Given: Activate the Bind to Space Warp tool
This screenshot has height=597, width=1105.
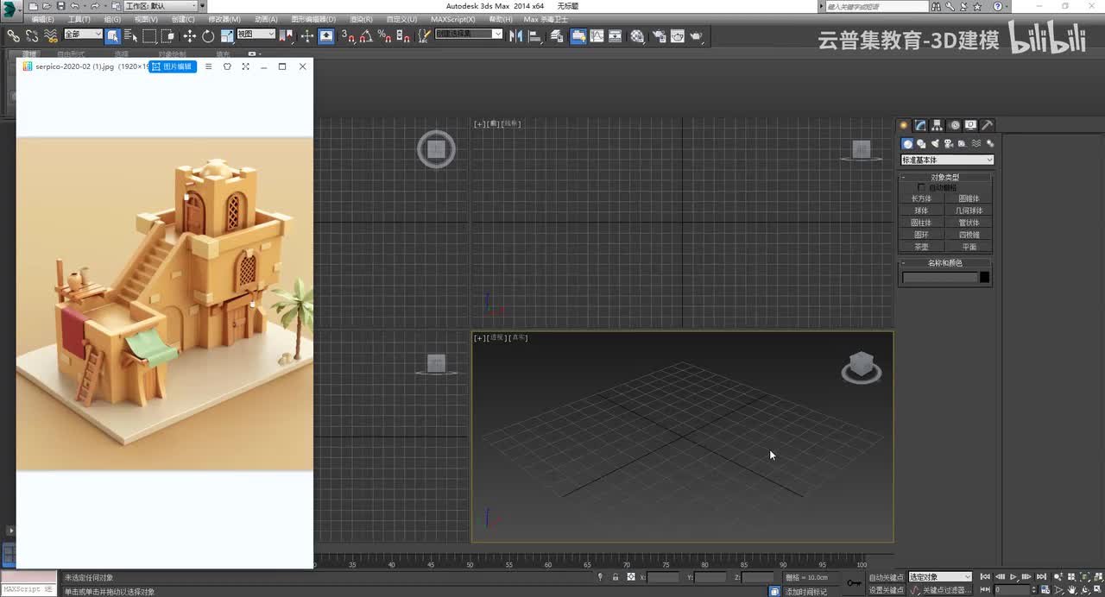Looking at the screenshot, I should click(51, 35).
